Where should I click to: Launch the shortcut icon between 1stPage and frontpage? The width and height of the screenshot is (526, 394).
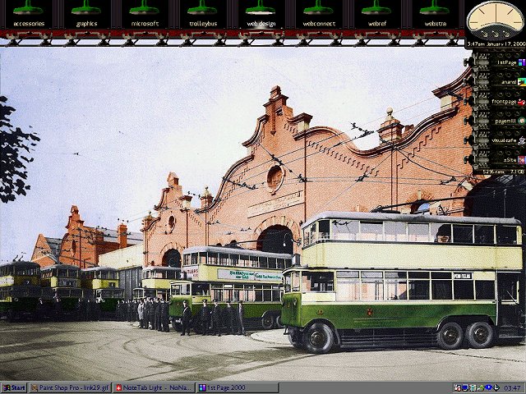pyautogui.click(x=522, y=82)
